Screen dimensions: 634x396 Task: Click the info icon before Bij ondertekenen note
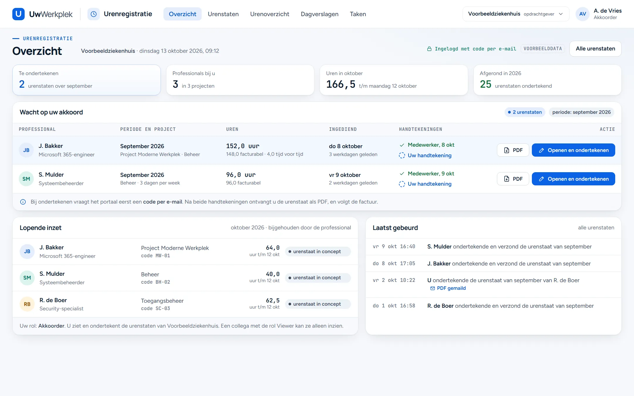coord(23,202)
